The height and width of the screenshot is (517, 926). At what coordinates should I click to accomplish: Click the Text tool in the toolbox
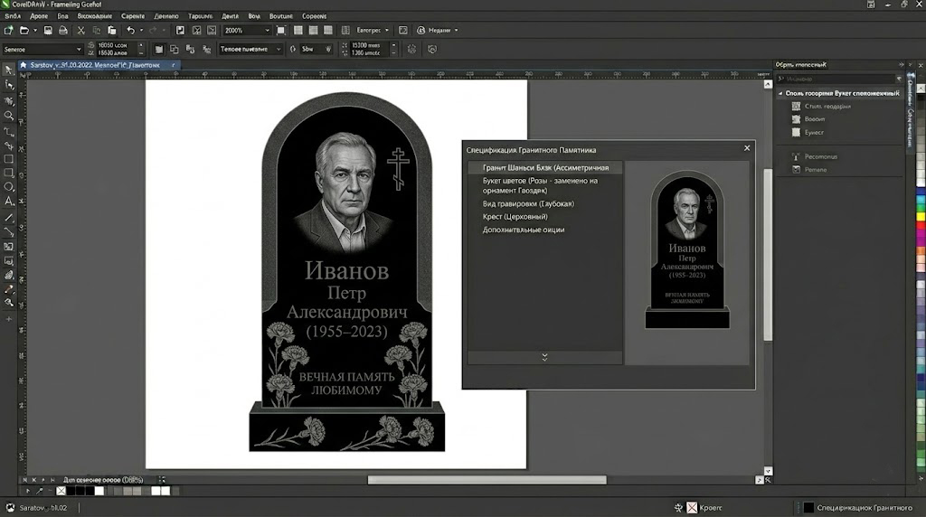(9, 201)
